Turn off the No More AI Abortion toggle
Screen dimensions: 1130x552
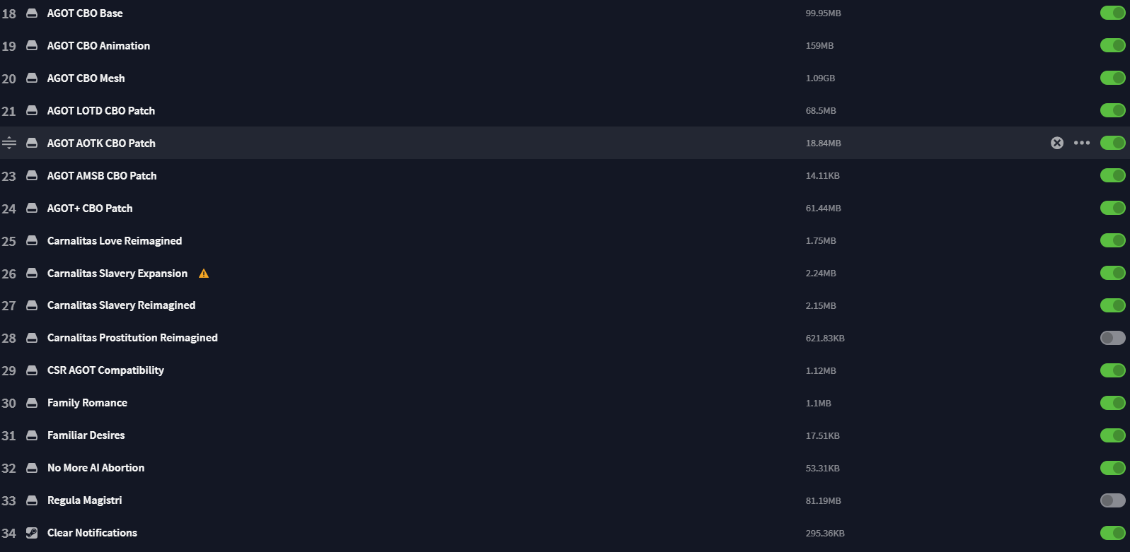point(1113,468)
